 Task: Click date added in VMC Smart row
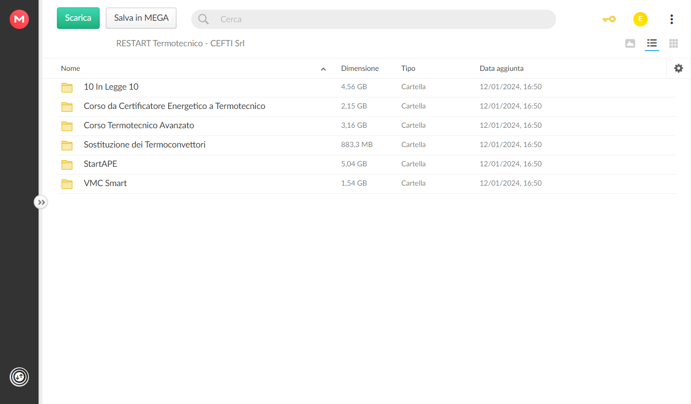click(511, 183)
